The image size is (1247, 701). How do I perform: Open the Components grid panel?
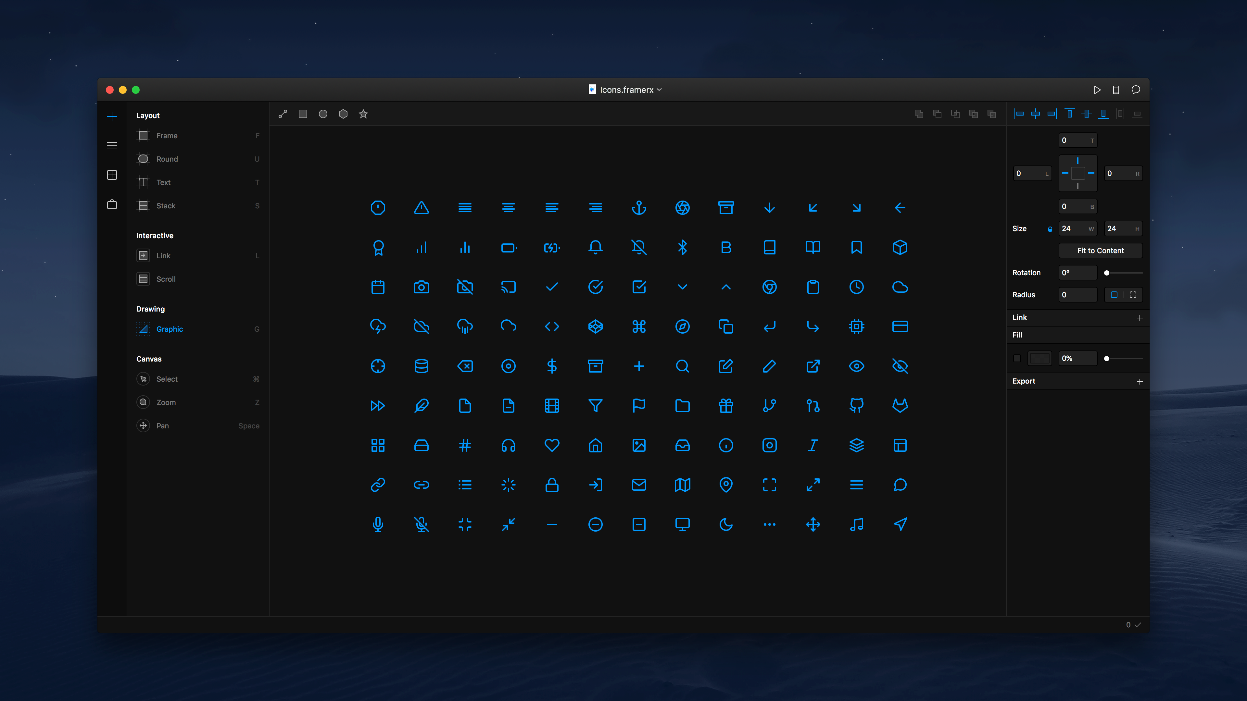(x=112, y=175)
